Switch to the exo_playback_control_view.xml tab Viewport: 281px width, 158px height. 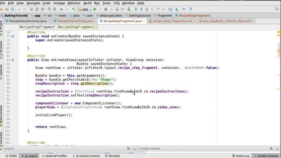227,21
